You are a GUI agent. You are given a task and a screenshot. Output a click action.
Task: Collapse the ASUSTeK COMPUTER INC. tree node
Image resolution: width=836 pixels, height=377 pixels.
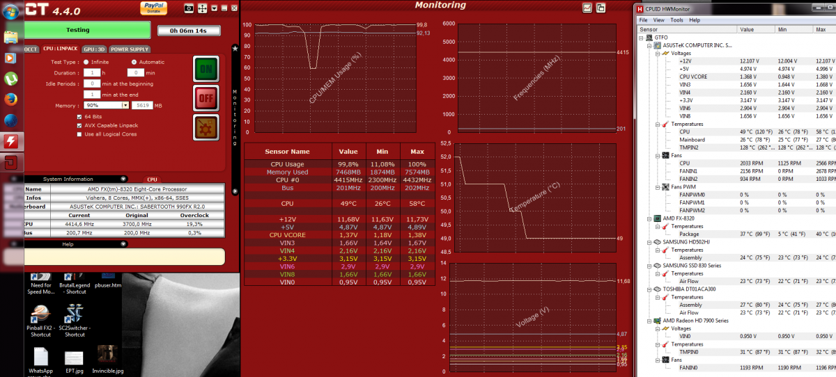[649, 45]
